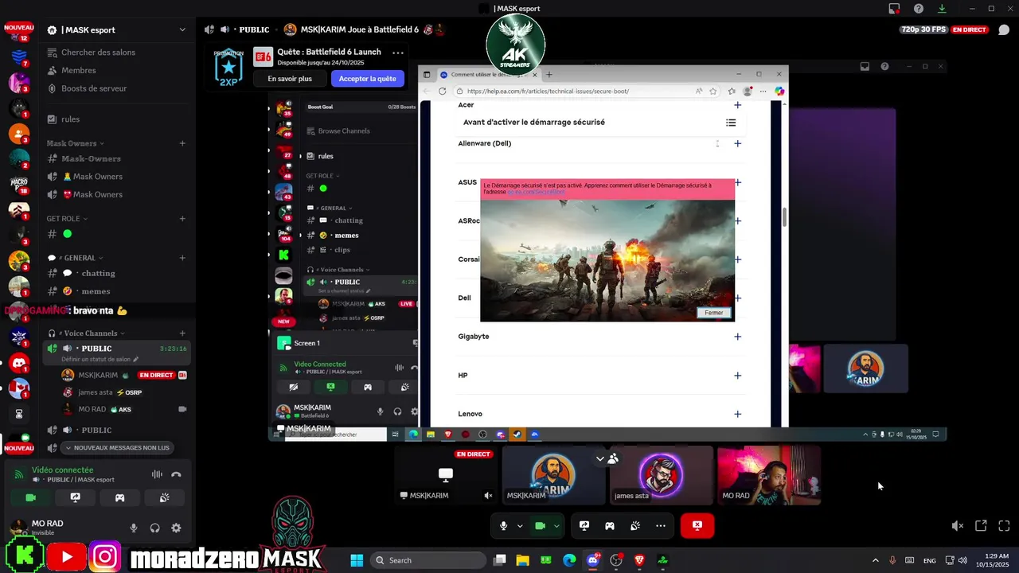Open Microsoft Edge from taskbar
Viewport: 1019px width, 573px height.
coord(569,560)
